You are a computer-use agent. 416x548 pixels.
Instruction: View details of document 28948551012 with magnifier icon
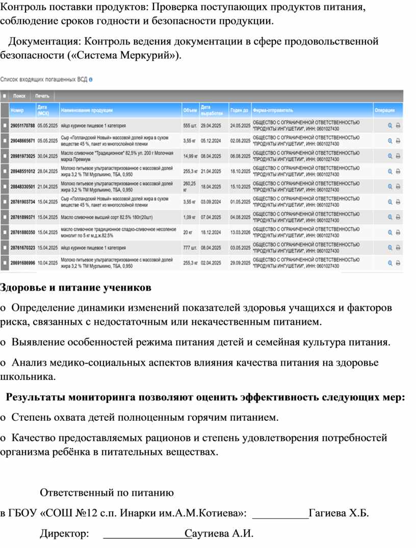click(x=390, y=171)
